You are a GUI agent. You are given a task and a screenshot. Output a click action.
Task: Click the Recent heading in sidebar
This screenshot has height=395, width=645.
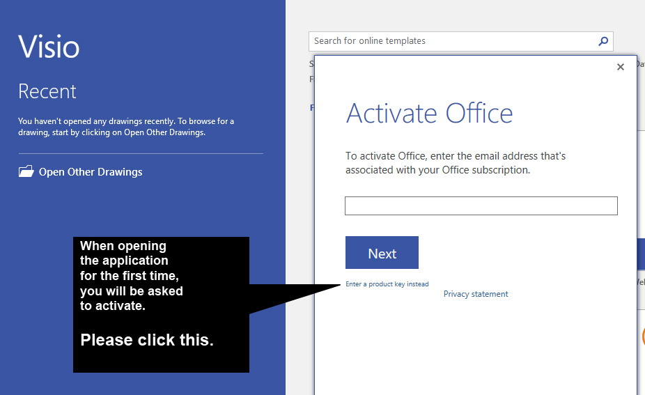click(x=47, y=91)
